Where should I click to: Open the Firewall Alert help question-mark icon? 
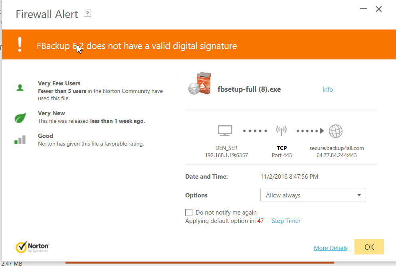(87, 14)
